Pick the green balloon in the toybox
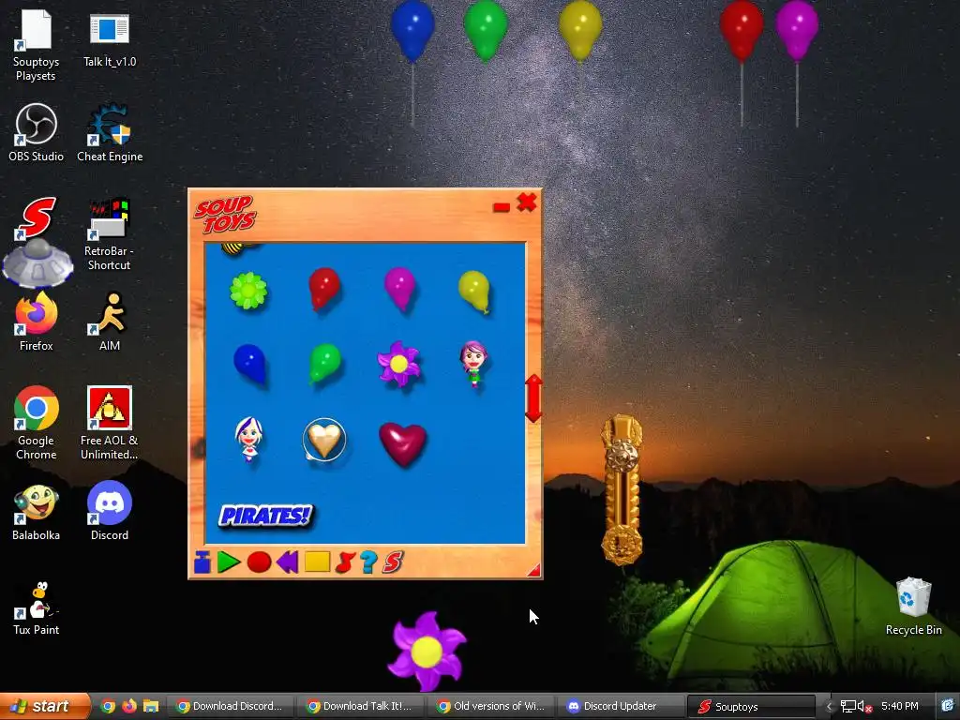The image size is (960, 720). click(324, 364)
